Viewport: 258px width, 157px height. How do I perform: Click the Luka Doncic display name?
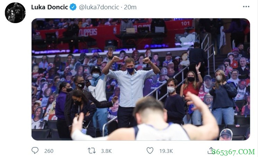tap(50, 7)
